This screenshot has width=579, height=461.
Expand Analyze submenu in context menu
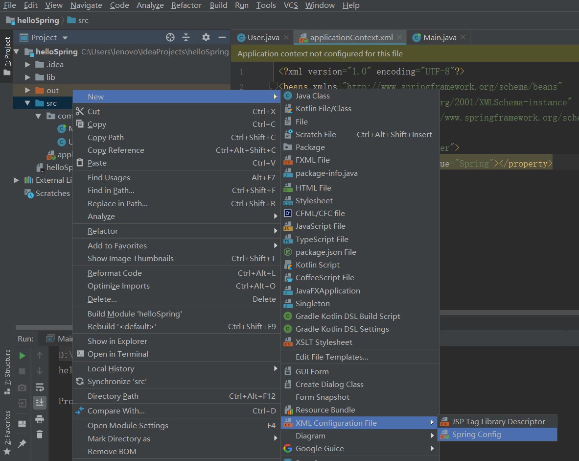[x=177, y=217]
